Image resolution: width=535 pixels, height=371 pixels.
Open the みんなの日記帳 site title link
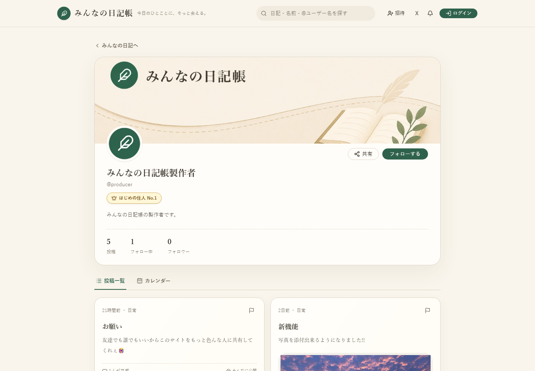[104, 13]
